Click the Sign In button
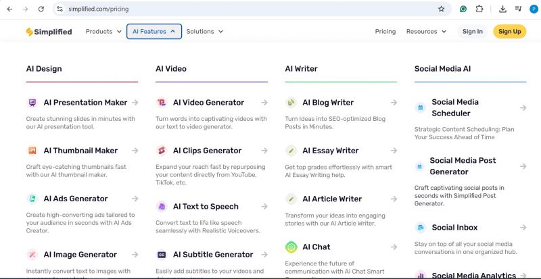The image size is (541, 279). 472,31
